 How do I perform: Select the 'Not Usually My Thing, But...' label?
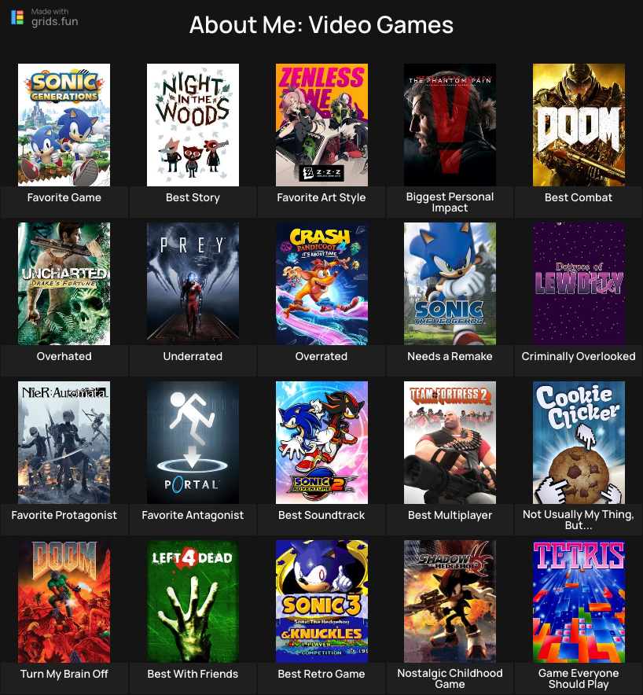pyautogui.click(x=579, y=520)
